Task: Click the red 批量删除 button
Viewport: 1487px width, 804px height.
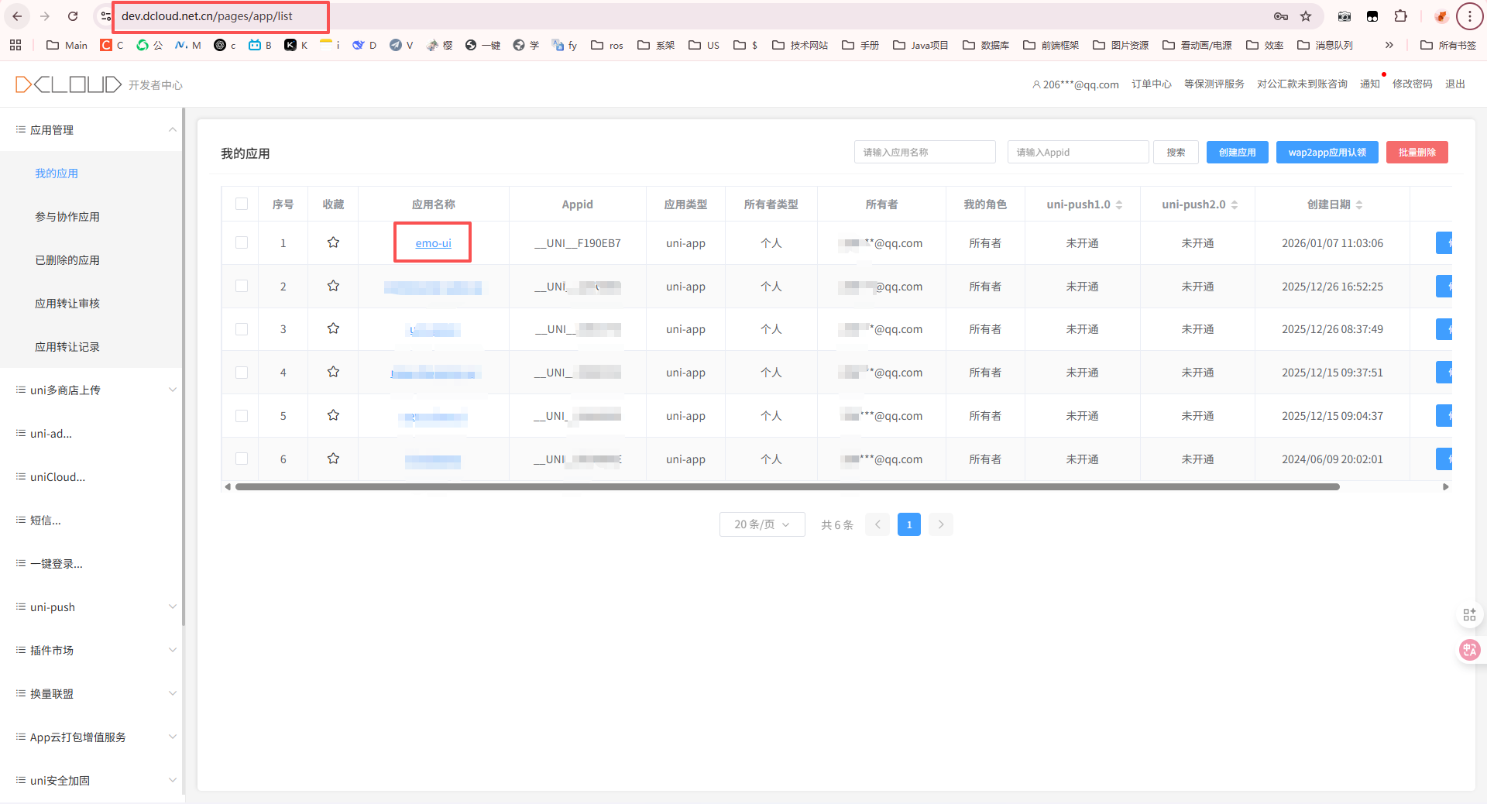Action: [x=1417, y=152]
